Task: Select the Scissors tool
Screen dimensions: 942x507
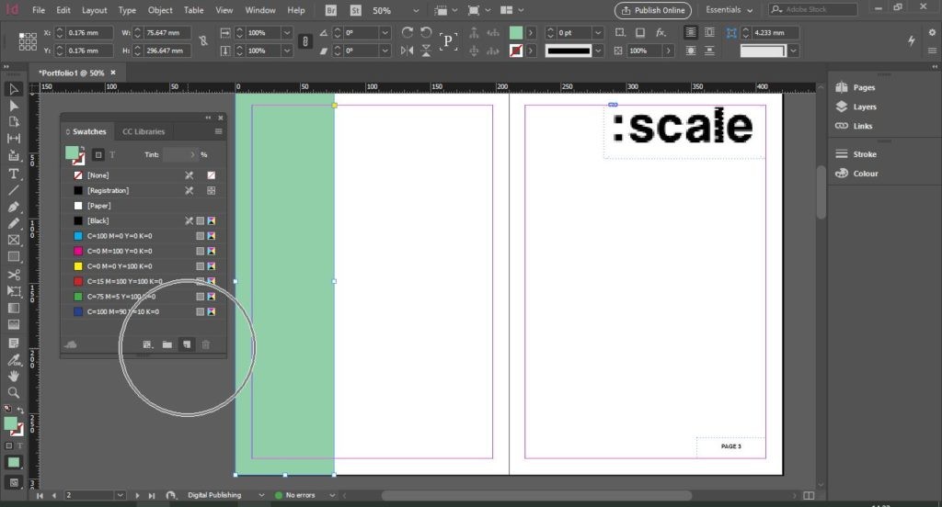Action: tap(13, 275)
